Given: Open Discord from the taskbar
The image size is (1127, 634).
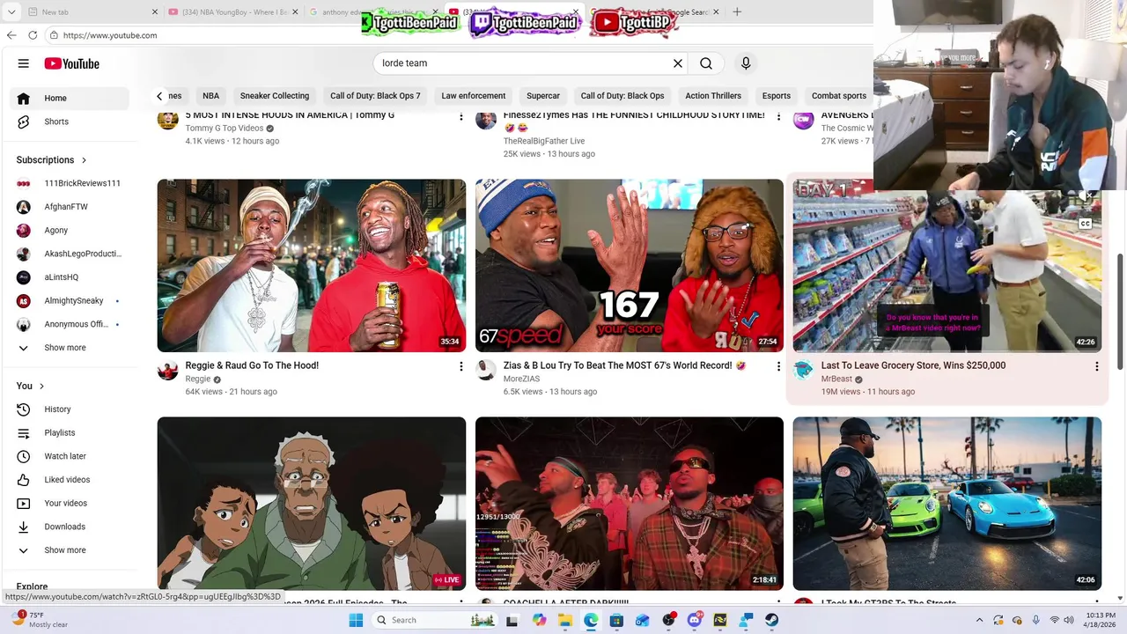Looking at the screenshot, I should [694, 620].
